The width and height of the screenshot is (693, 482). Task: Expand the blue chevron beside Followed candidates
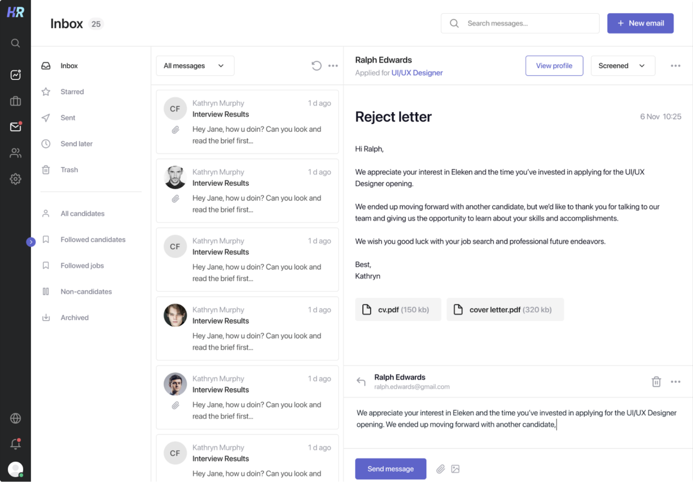31,242
